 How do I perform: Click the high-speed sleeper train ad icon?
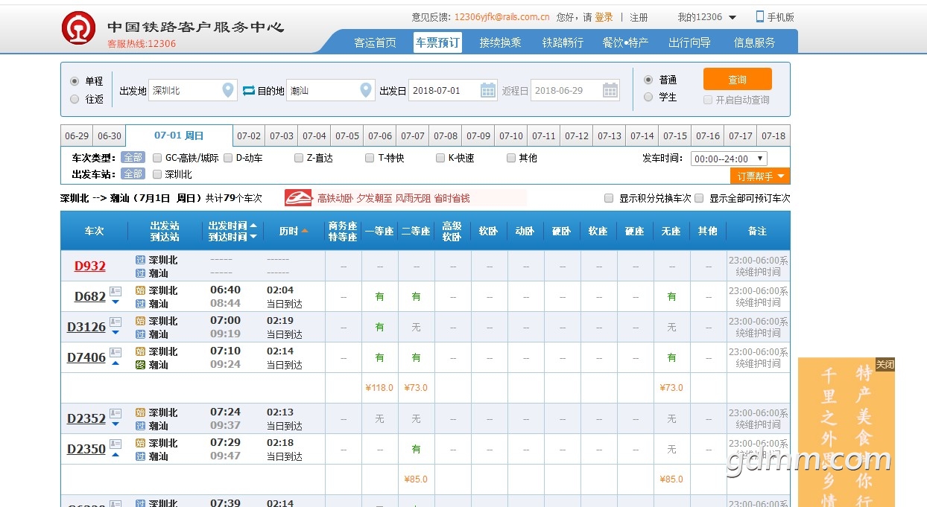coord(298,198)
